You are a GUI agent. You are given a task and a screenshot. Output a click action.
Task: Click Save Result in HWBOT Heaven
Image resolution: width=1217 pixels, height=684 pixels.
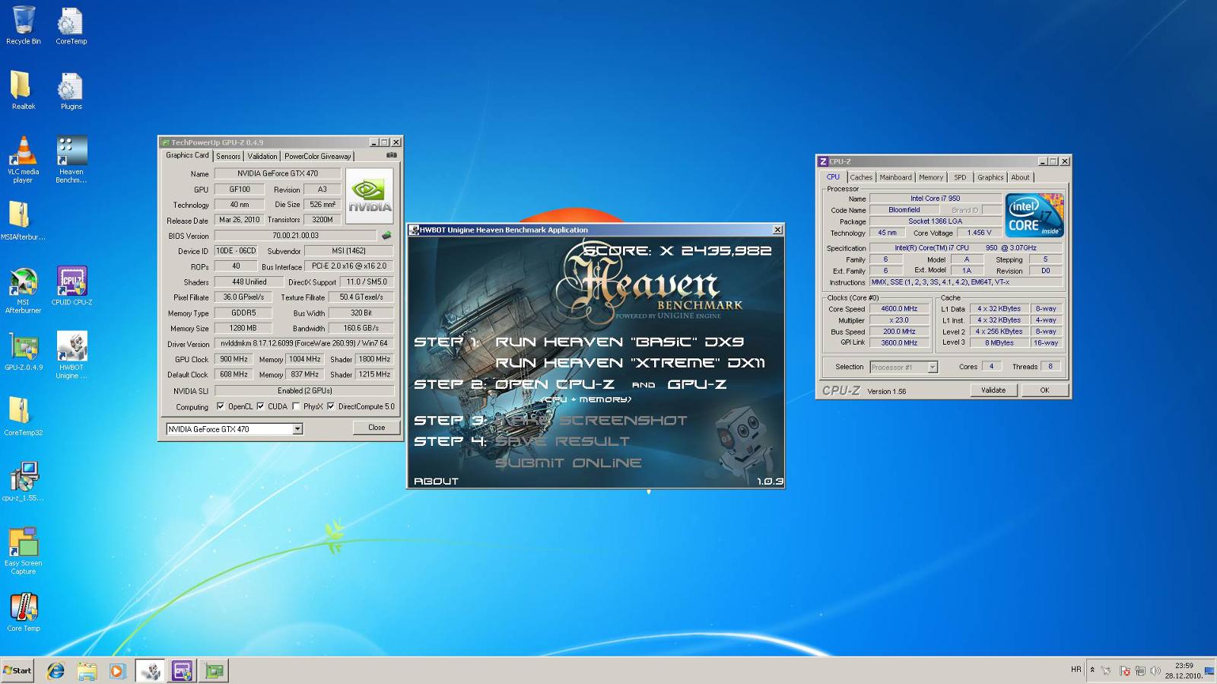tap(562, 441)
